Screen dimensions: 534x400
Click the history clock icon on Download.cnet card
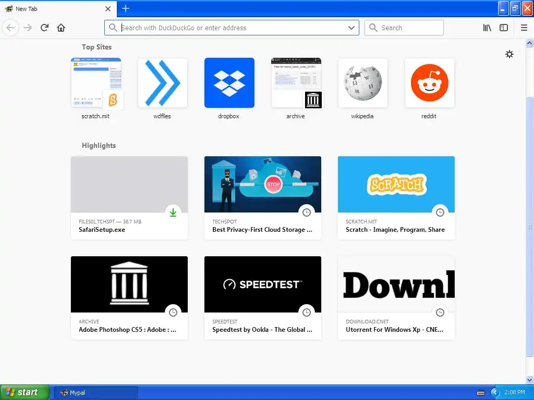pyautogui.click(x=440, y=312)
